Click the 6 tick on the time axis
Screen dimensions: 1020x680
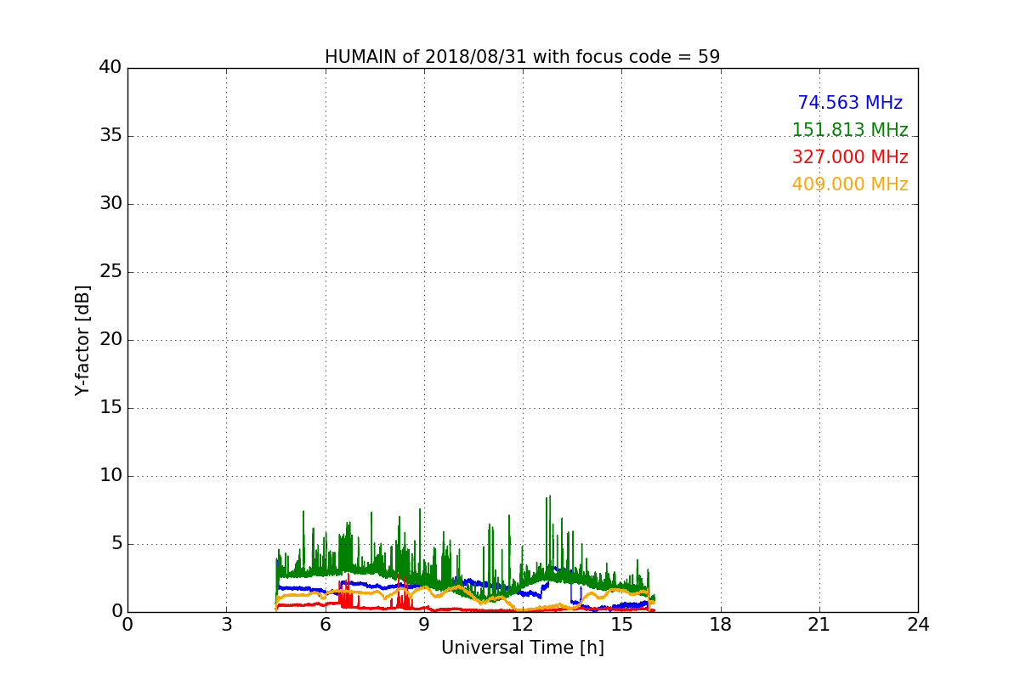[325, 625]
